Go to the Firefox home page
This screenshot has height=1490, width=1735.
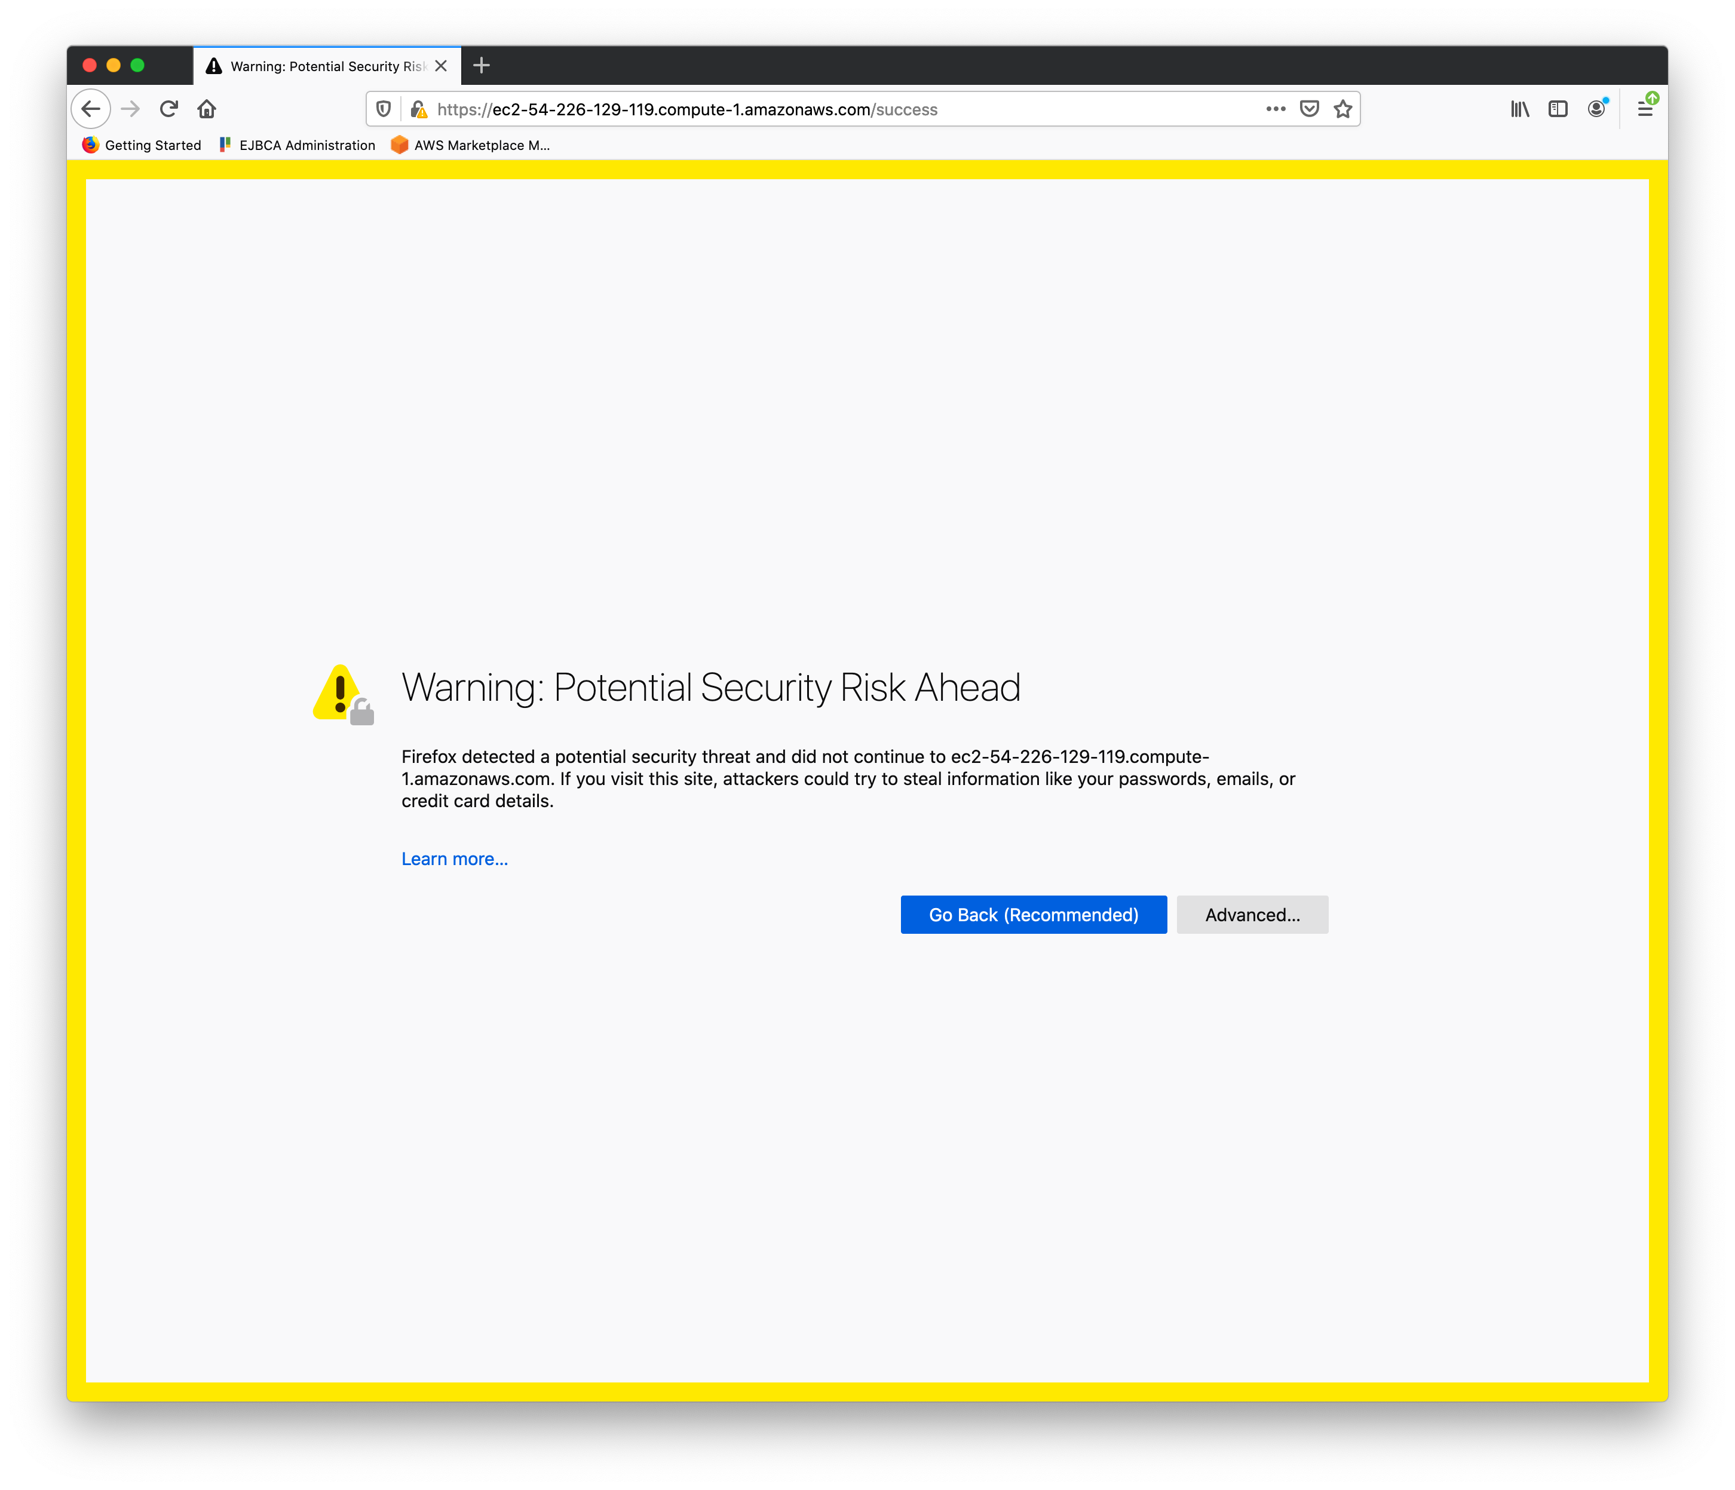(207, 109)
